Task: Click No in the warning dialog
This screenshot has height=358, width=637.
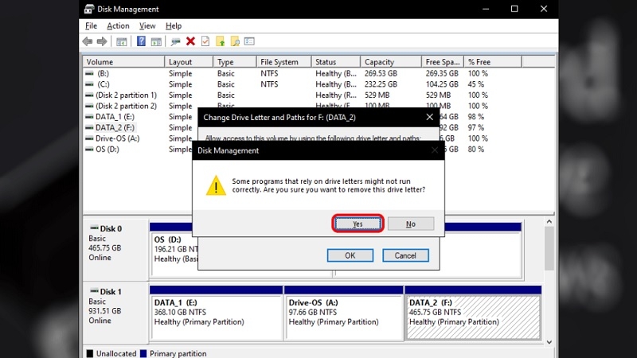Action: point(411,224)
